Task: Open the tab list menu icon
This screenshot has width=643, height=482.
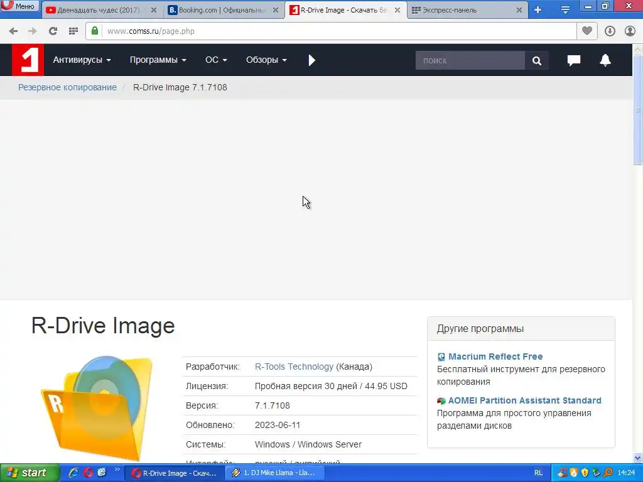Action: tap(565, 10)
